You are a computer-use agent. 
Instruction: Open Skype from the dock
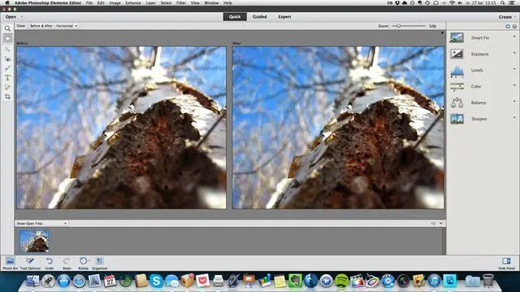(156, 281)
